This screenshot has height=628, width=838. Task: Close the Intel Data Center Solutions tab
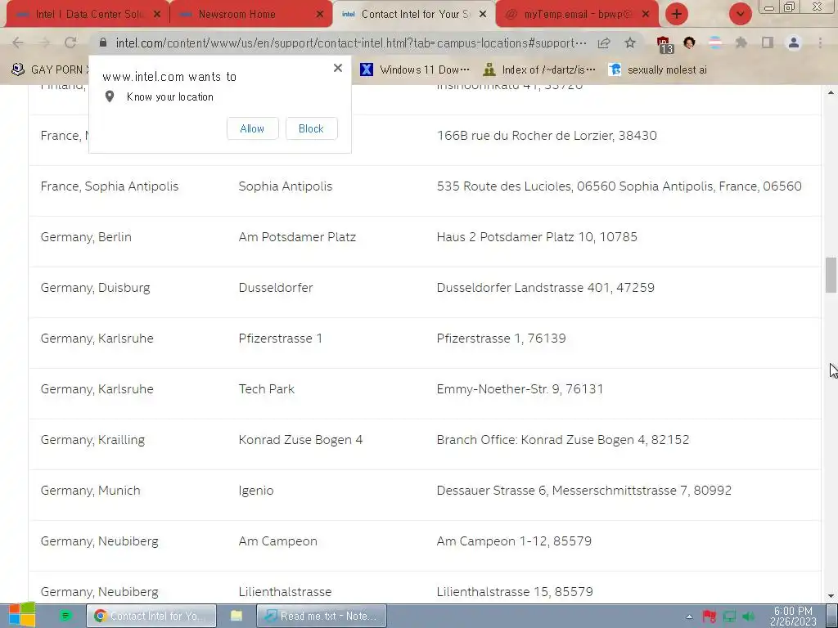[157, 15]
